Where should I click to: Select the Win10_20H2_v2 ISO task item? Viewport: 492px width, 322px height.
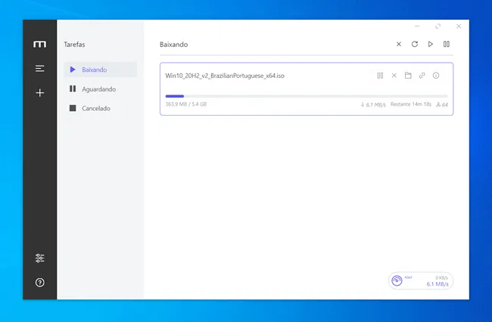tap(307, 89)
